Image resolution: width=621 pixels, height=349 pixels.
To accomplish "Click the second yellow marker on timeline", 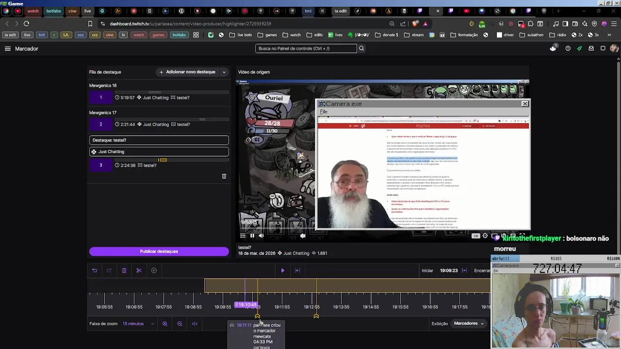I will tap(316, 316).
